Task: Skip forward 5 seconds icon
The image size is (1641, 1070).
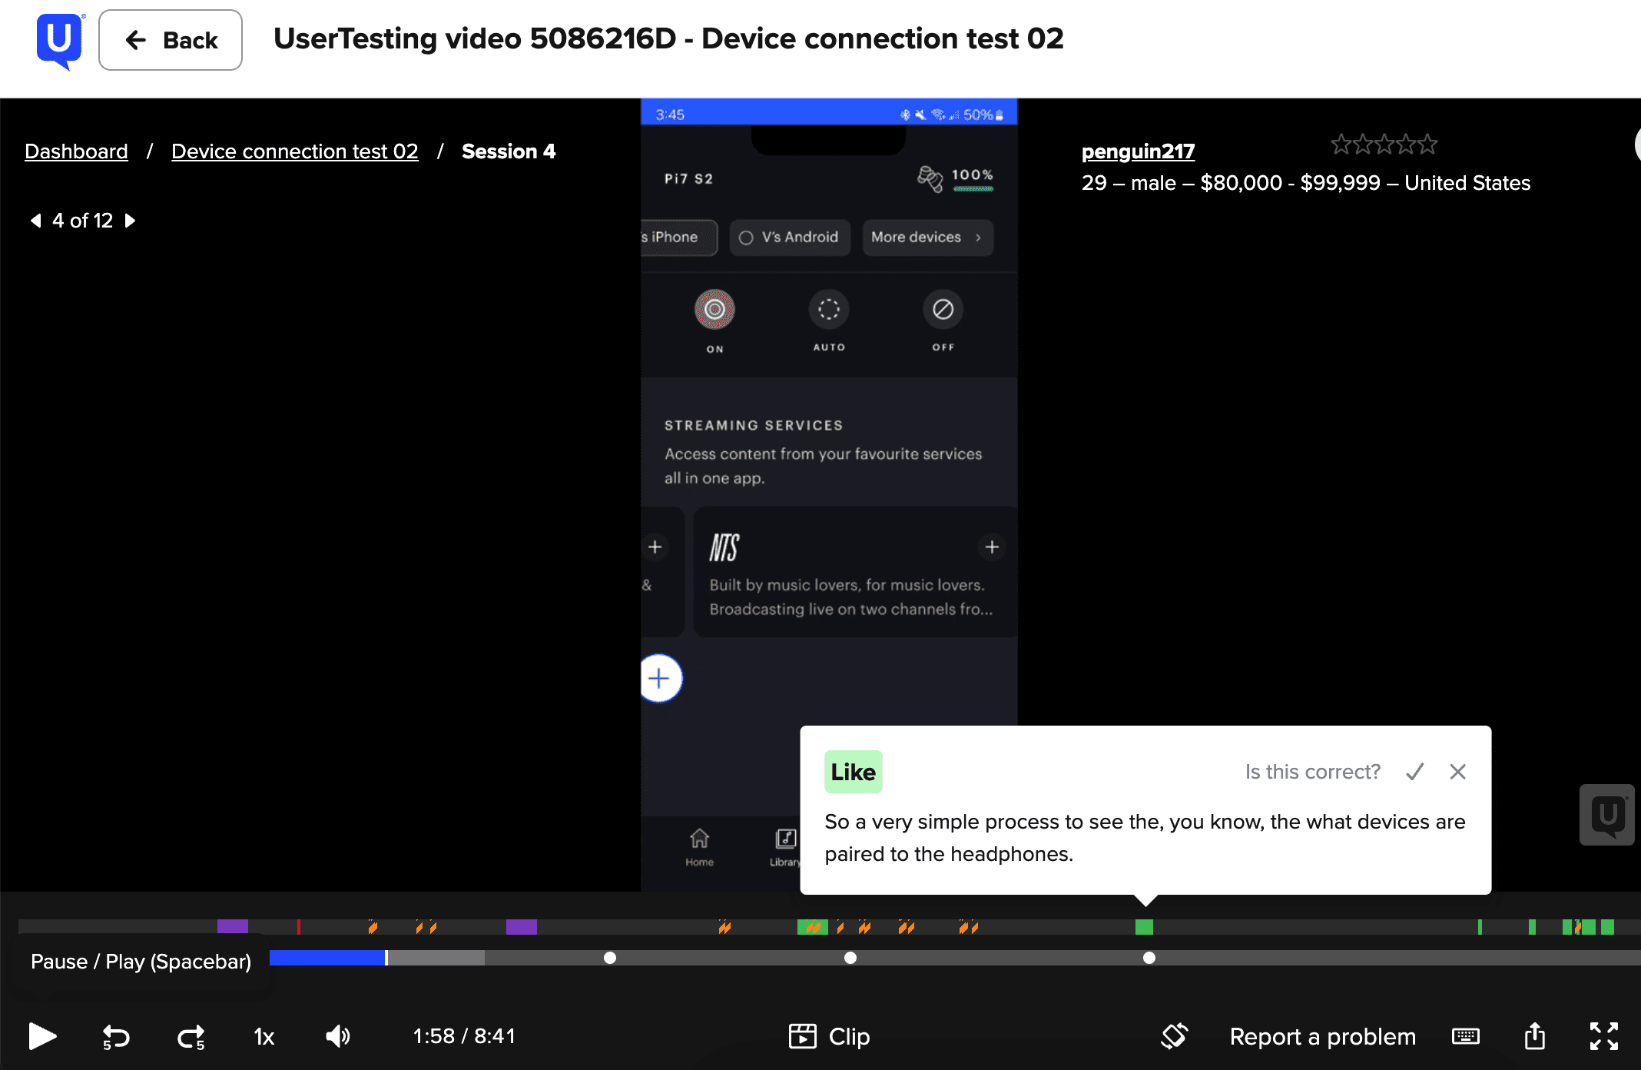Action: coord(191,1037)
